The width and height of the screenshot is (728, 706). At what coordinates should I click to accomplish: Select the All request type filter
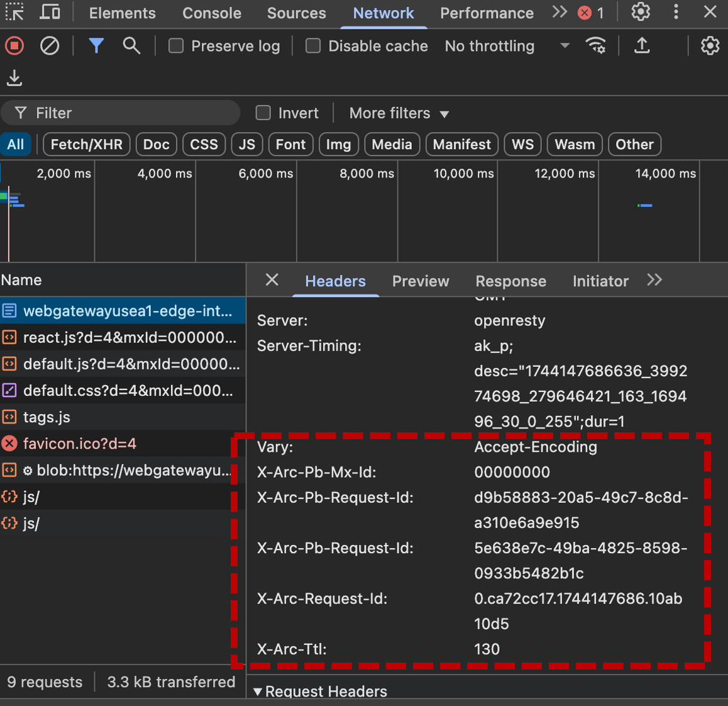(x=15, y=144)
